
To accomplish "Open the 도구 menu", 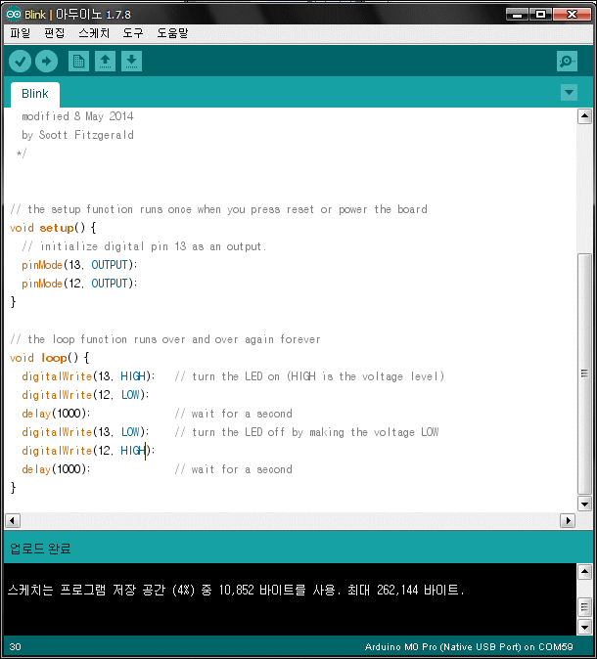I will (133, 33).
